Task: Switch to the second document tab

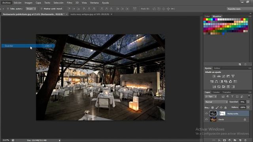Action: 90,14
